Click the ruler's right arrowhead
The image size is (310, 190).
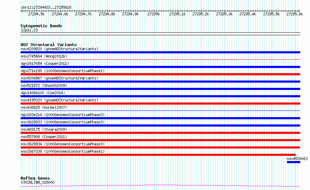click(x=299, y=11)
